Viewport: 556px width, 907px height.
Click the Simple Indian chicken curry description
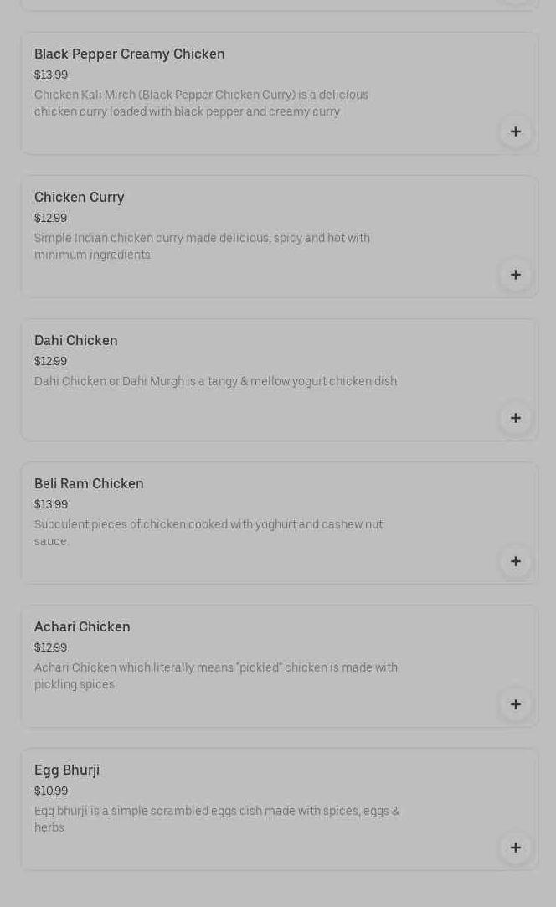tap(202, 246)
